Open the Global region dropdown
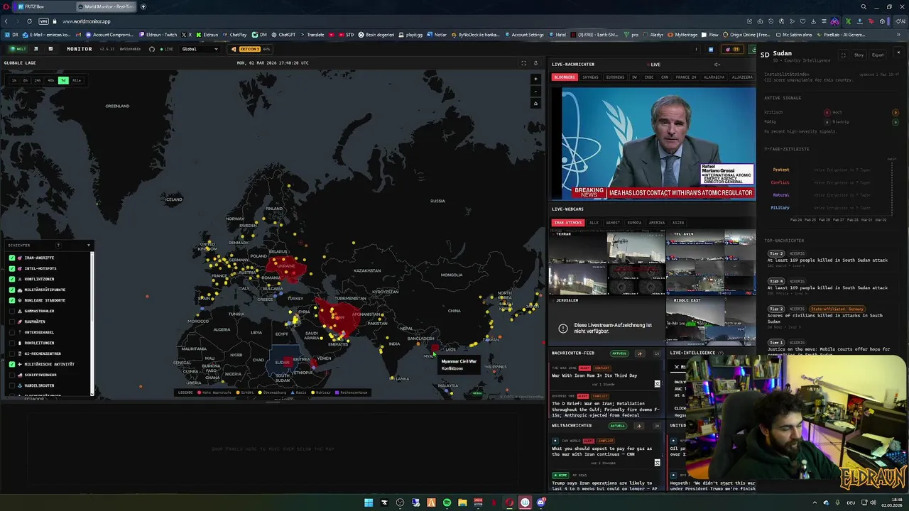 click(x=200, y=49)
